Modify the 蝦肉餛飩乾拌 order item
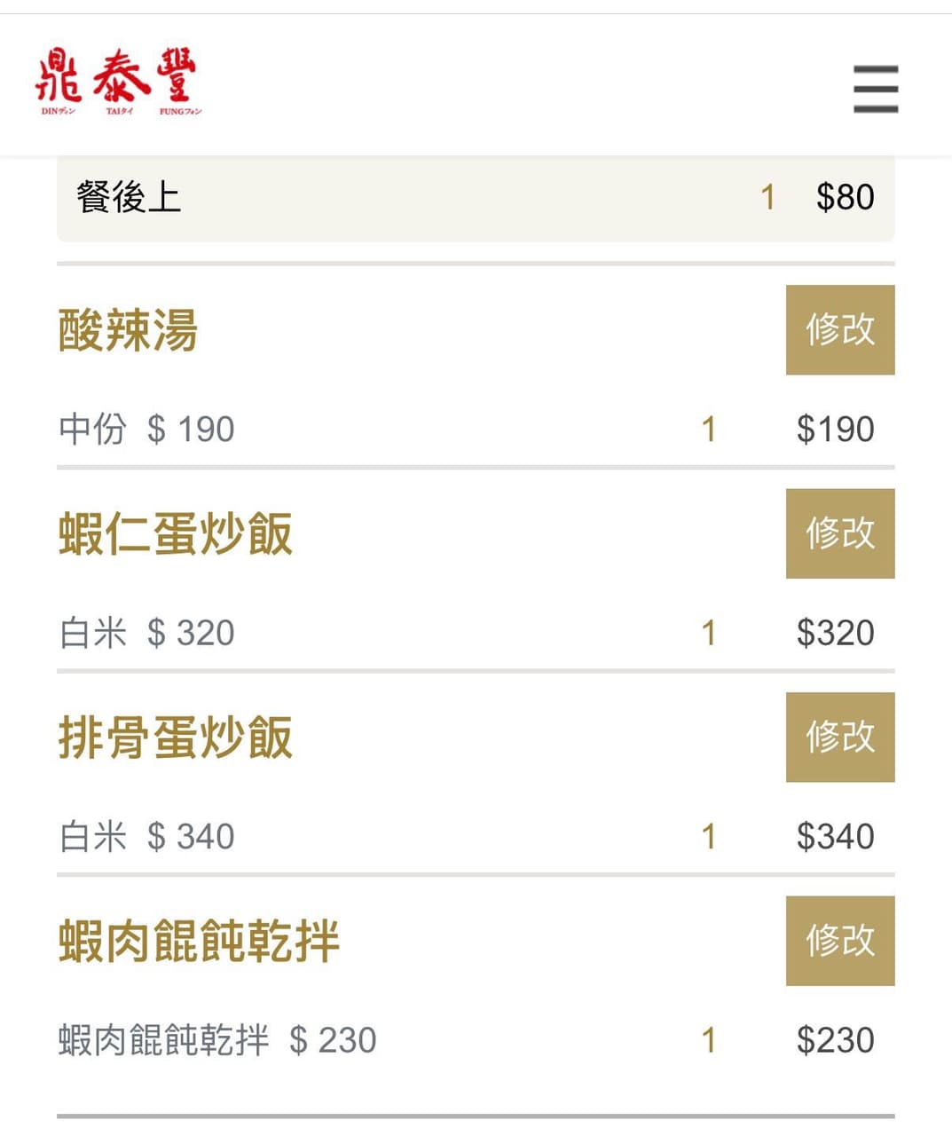Screen dimensions: 952x1136 (840, 941)
